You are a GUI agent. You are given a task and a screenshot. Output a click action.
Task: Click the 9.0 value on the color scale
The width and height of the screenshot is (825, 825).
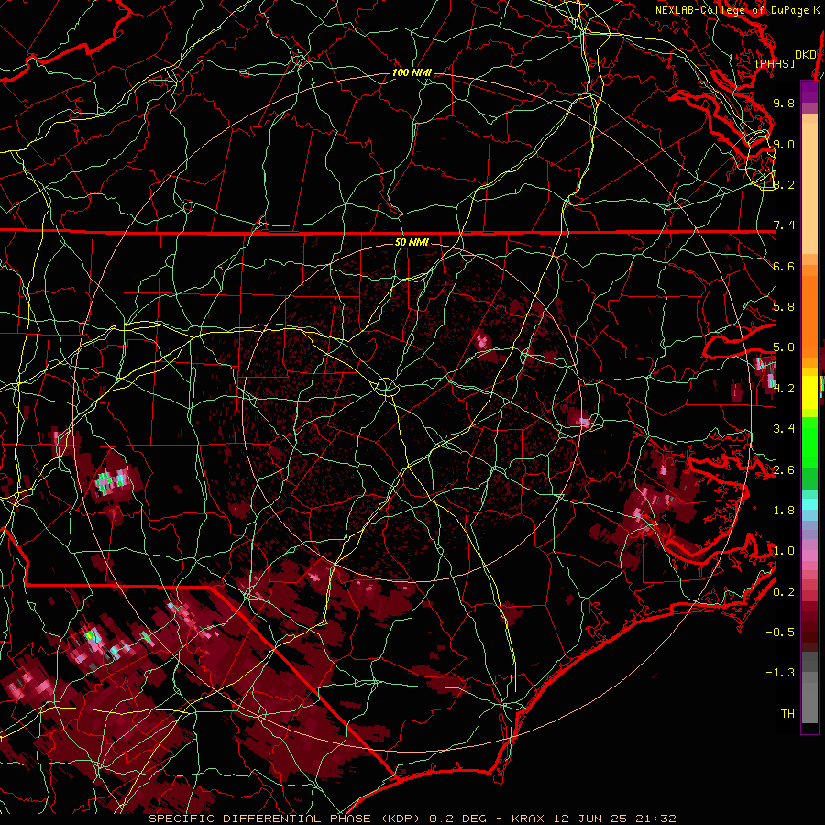click(x=784, y=144)
